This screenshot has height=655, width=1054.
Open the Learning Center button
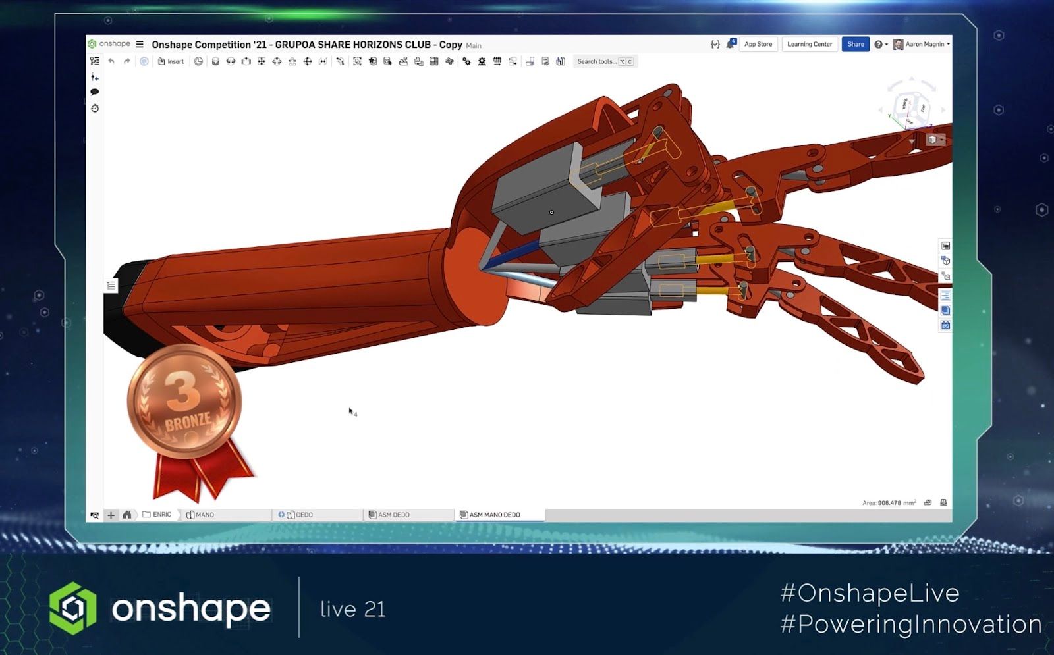tap(810, 44)
